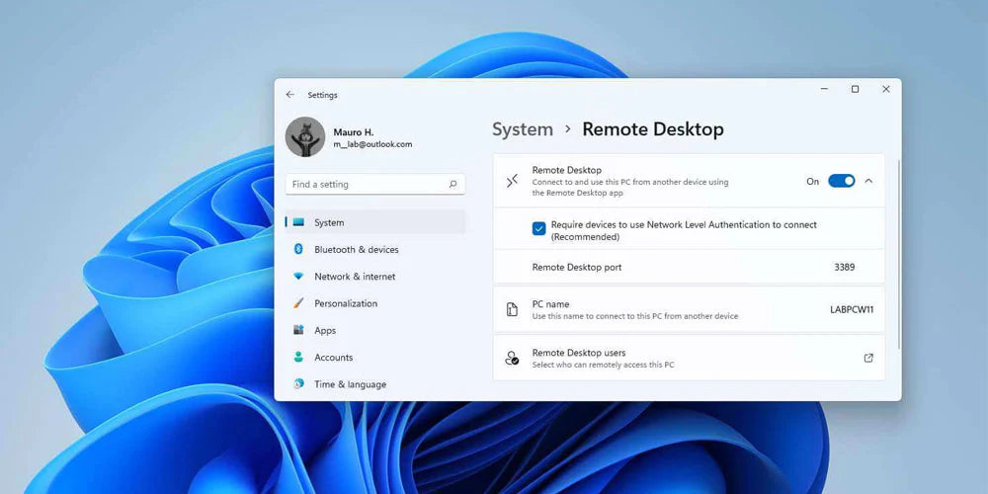The height and width of the screenshot is (494, 988).
Task: Open the Accounts settings category
Action: tap(334, 358)
